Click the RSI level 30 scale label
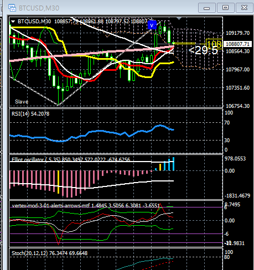 point(227,141)
